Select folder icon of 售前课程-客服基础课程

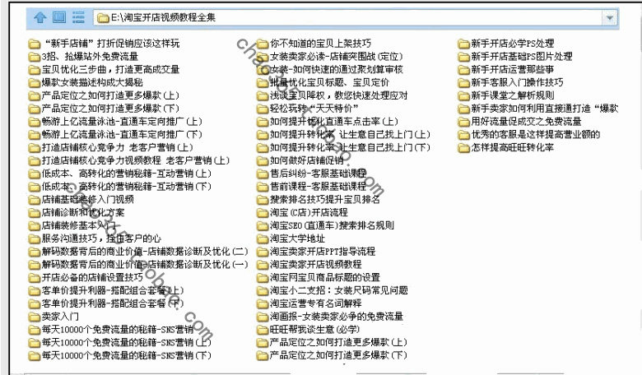263,187
